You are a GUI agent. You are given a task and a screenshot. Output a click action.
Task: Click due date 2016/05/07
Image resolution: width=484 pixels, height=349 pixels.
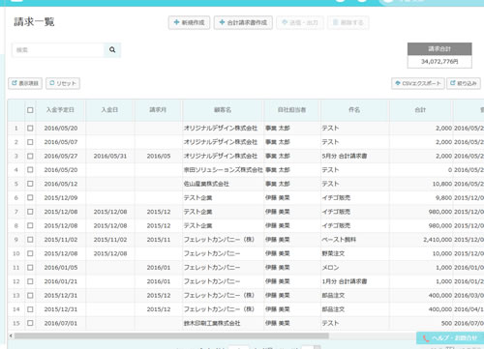tap(61, 142)
